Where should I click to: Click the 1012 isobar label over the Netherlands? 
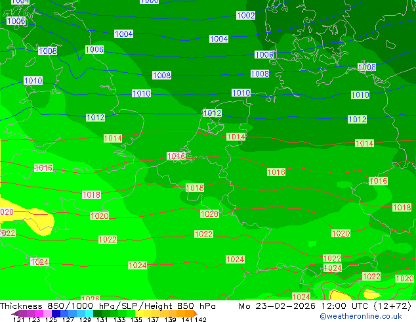[212, 113]
